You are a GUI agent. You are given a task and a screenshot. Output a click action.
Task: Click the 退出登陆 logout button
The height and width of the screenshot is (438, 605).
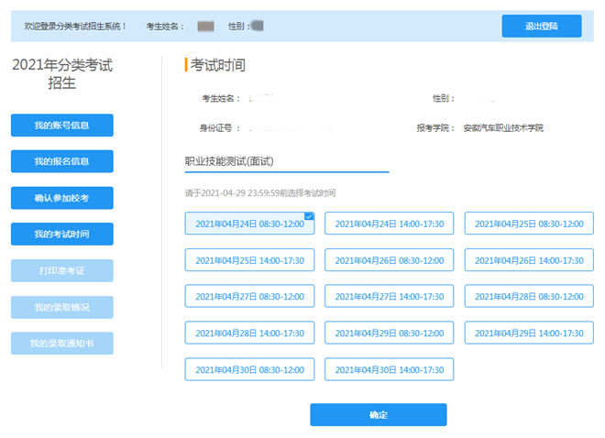(x=541, y=27)
